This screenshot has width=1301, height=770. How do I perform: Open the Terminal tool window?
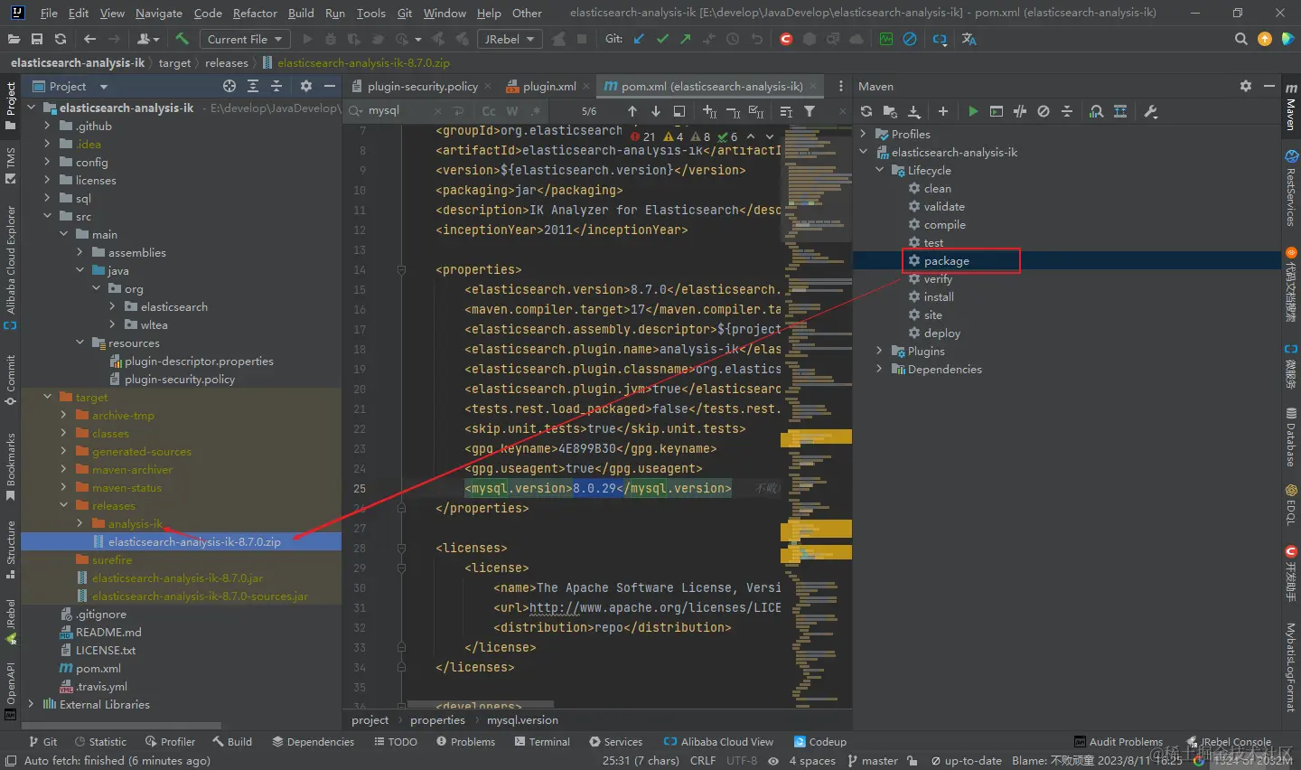tap(542, 741)
